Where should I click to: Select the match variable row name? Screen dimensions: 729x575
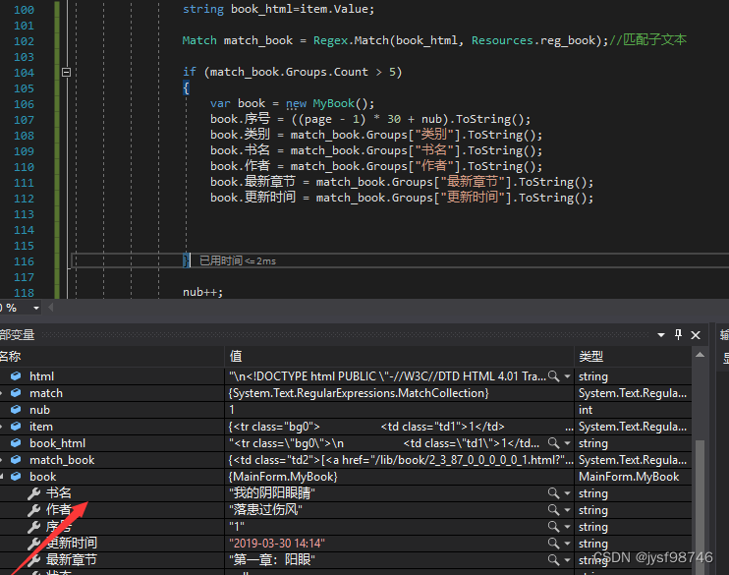coord(45,393)
